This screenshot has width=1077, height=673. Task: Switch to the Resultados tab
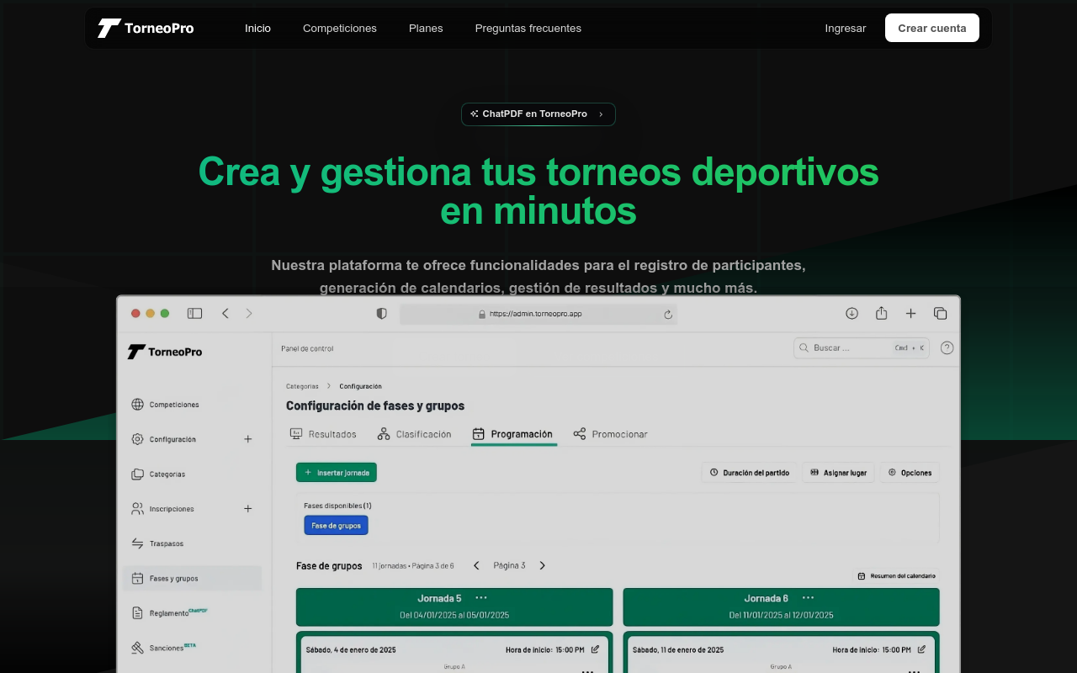[323, 434]
